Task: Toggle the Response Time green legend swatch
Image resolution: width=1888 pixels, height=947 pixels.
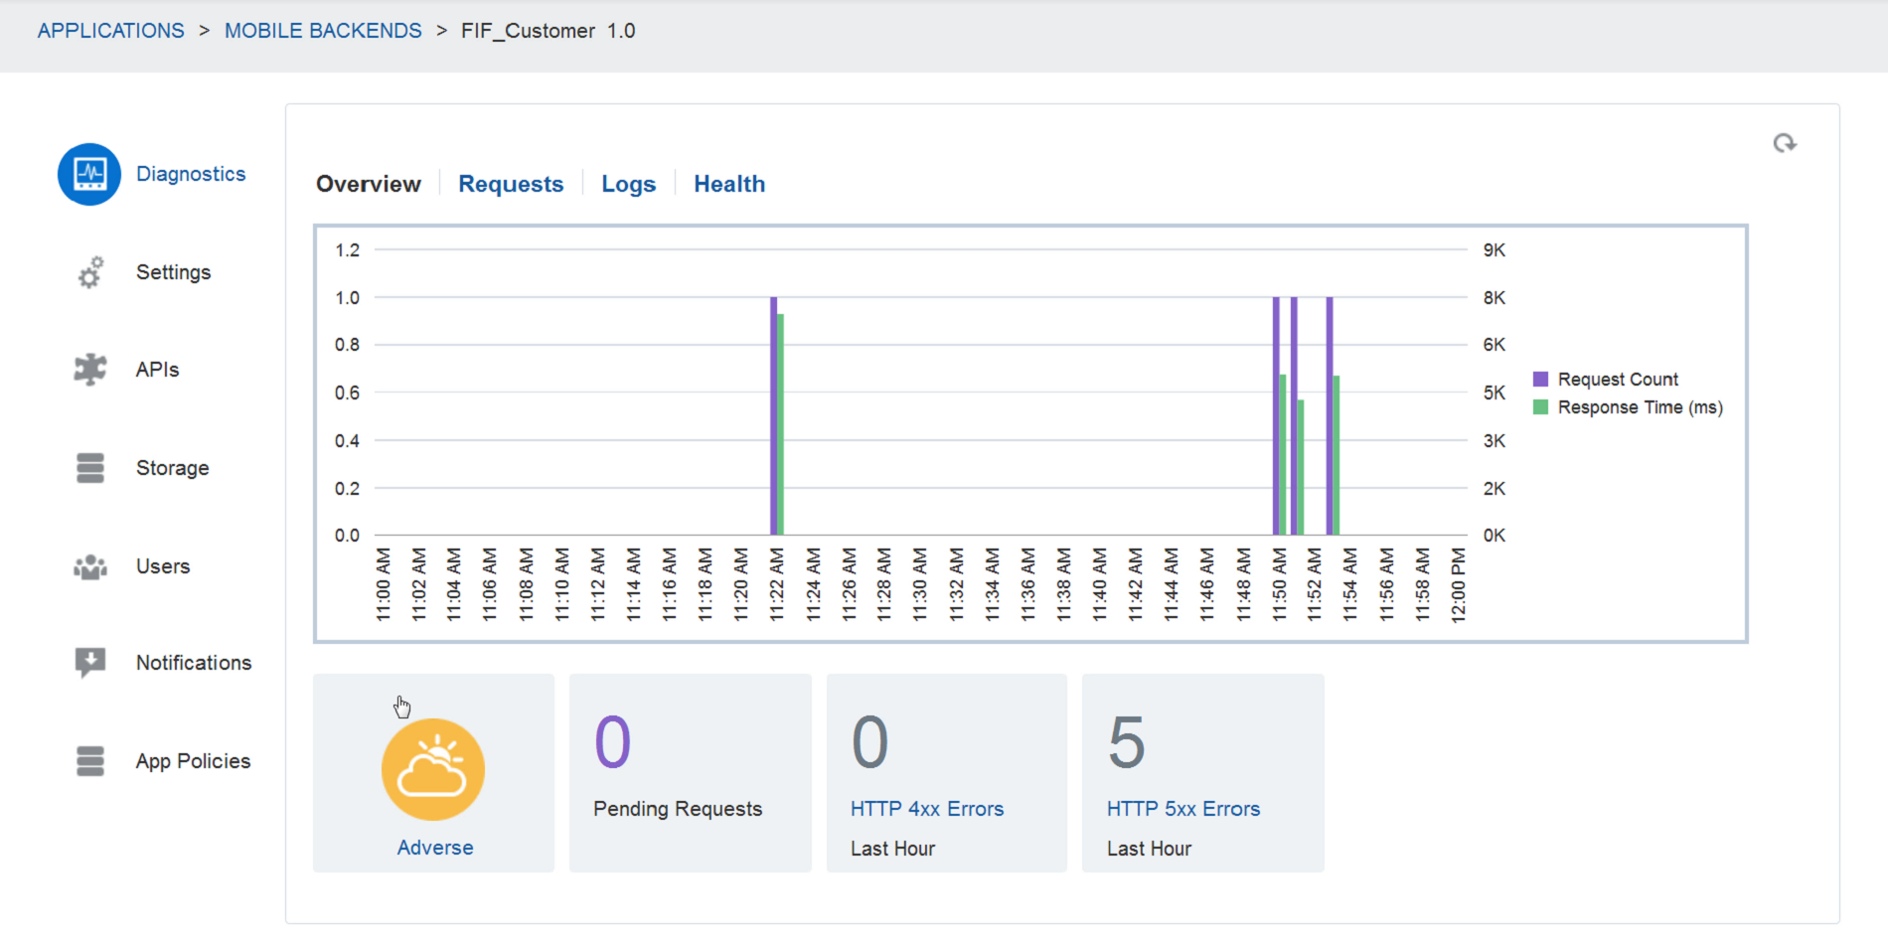Action: [1540, 407]
